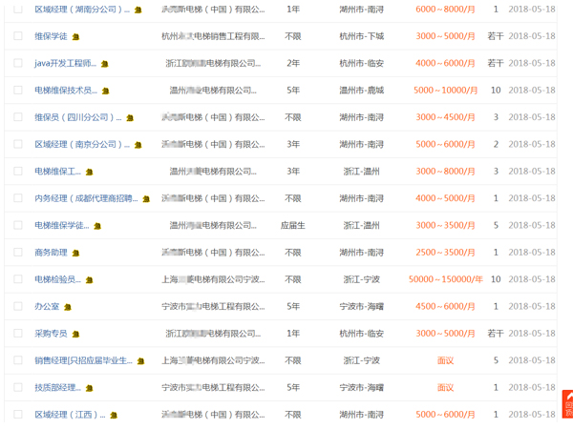Click the yellow icon beside 采购专员
Viewport: 573px width, 429px height.
click(76, 335)
